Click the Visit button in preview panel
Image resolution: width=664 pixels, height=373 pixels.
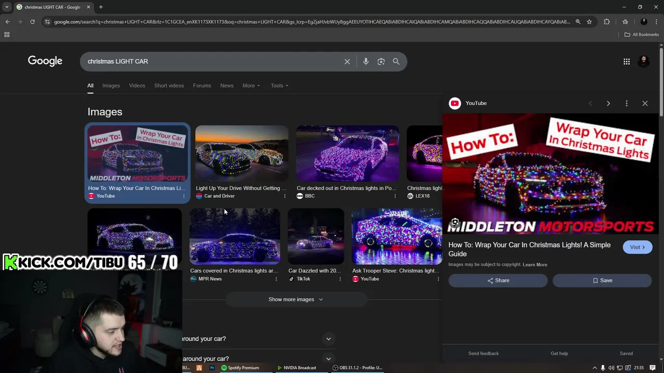click(638, 248)
